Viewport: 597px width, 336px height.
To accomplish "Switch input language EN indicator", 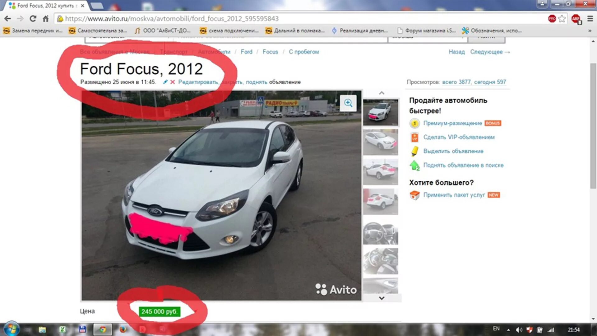I will [x=496, y=329].
